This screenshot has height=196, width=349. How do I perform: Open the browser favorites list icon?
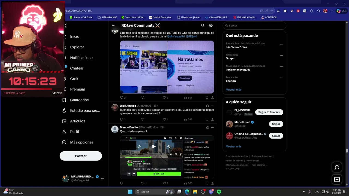pyautogui.click(x=318, y=11)
